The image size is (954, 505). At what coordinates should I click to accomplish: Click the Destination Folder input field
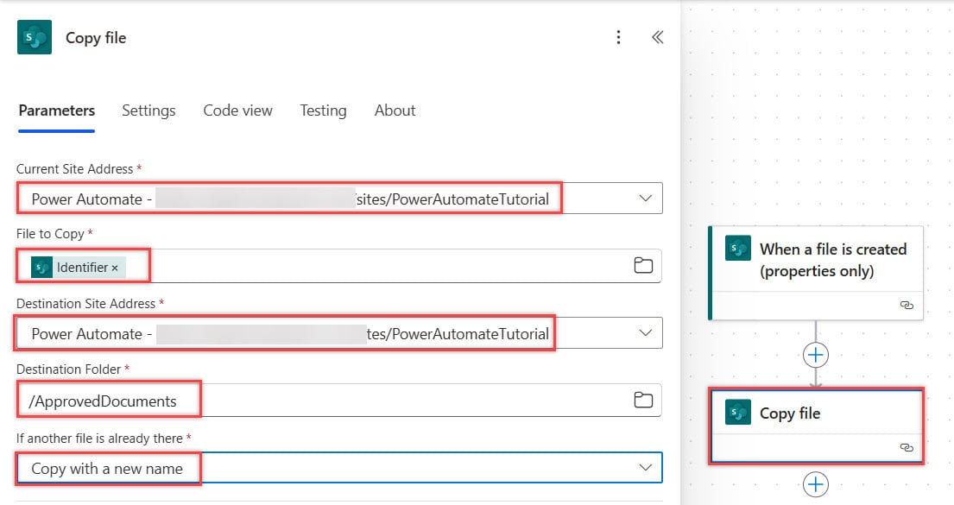click(x=339, y=401)
